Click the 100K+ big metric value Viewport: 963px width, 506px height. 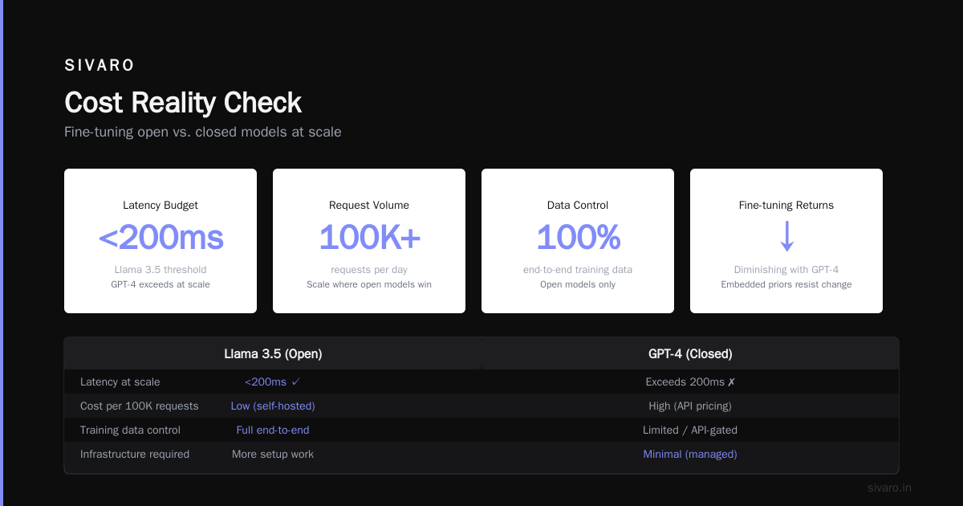pyautogui.click(x=369, y=238)
